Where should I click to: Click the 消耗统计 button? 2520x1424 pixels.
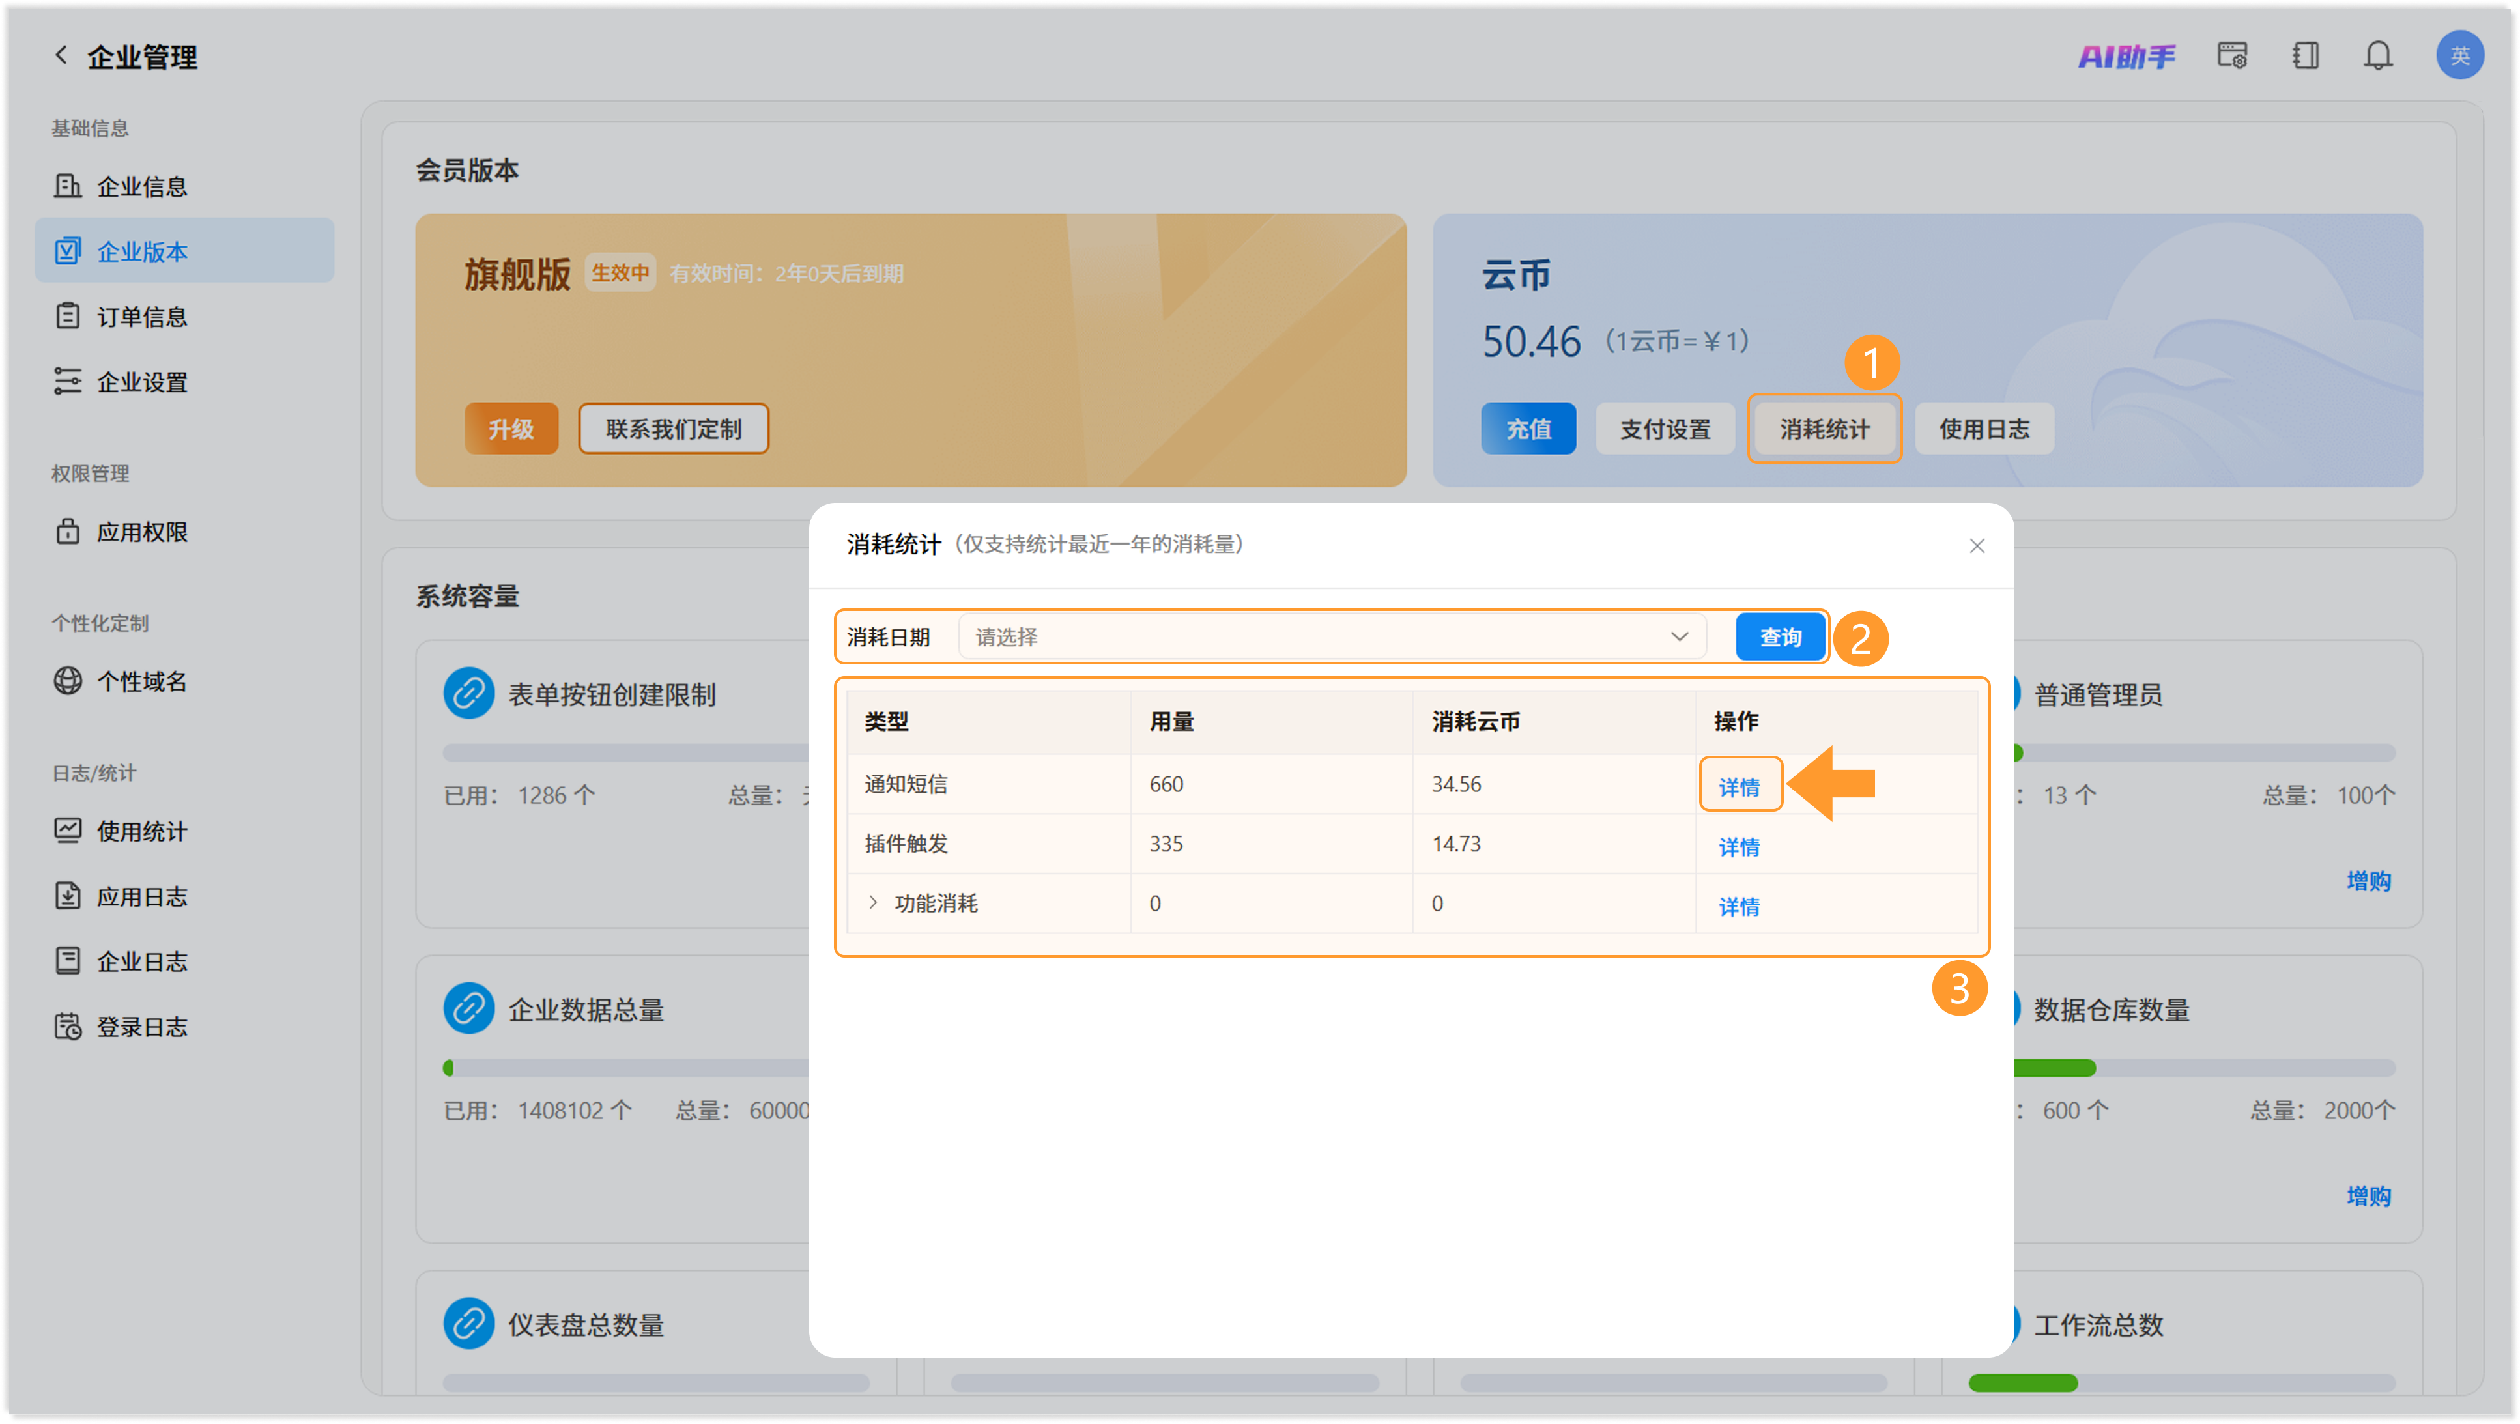click(x=1824, y=429)
